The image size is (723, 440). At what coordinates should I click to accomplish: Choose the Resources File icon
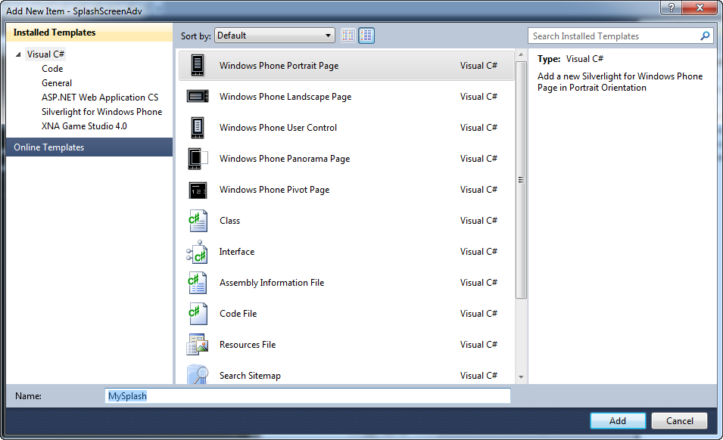click(x=198, y=344)
